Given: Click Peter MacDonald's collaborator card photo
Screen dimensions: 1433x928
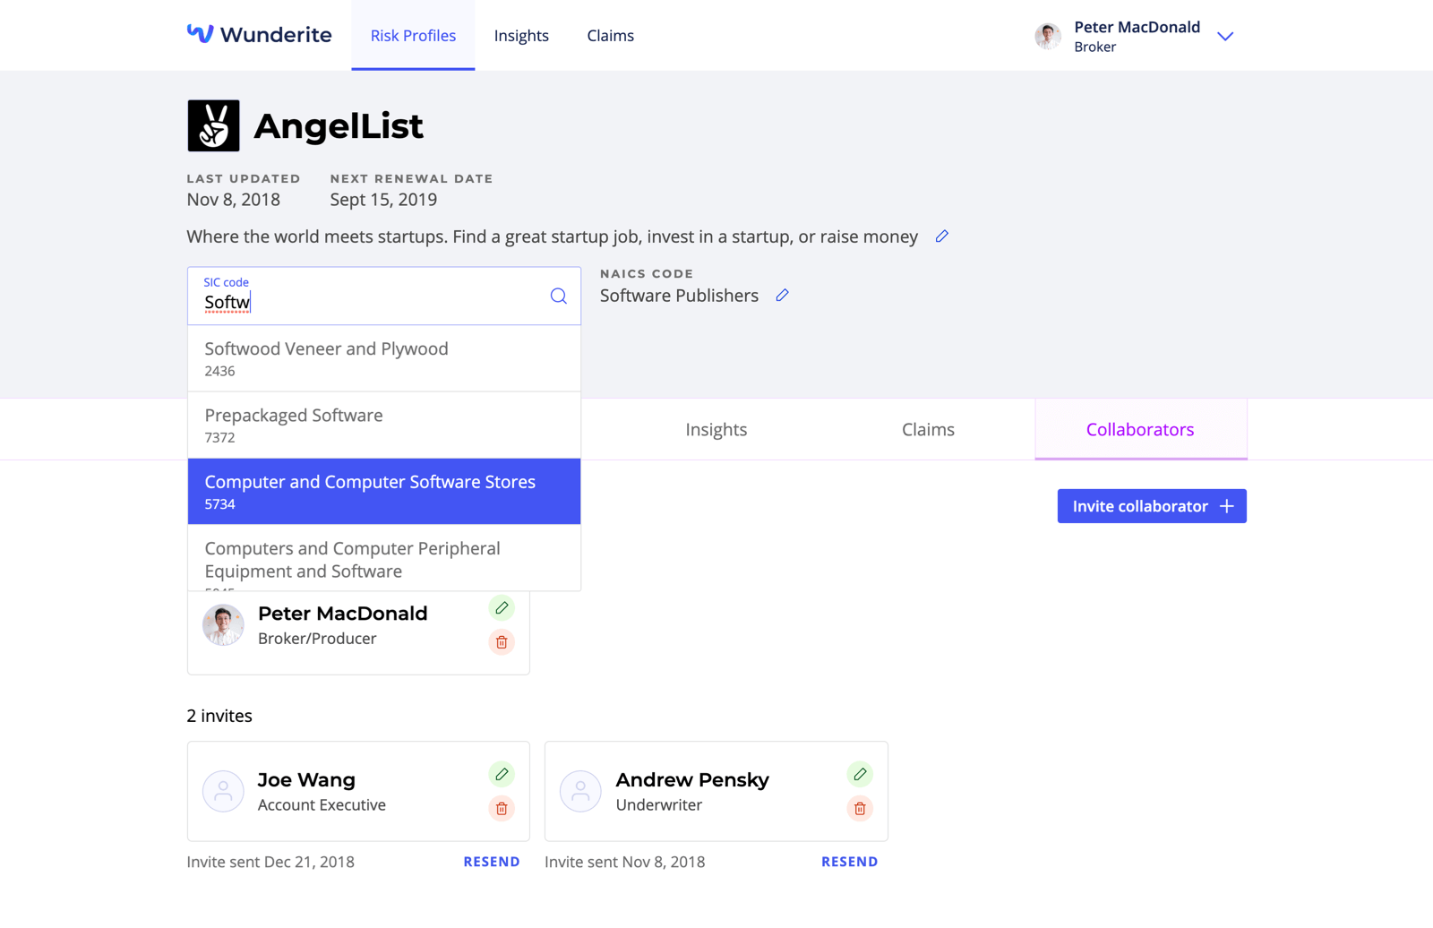Looking at the screenshot, I should 223,625.
